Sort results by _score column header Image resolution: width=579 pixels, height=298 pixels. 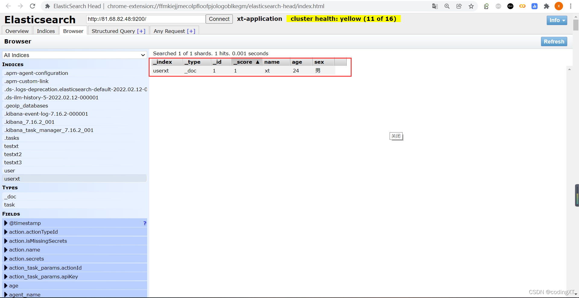[x=246, y=62]
